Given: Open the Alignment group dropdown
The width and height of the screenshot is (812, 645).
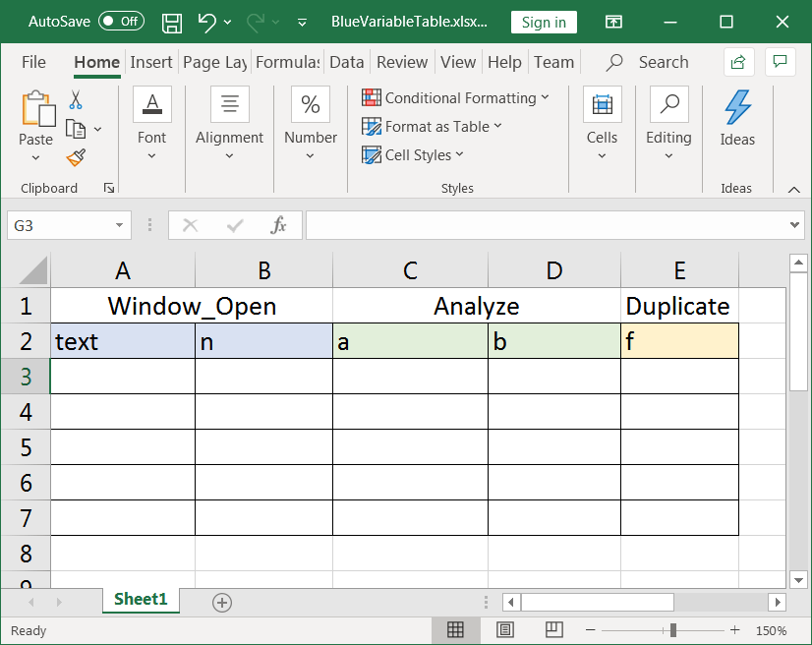Looking at the screenshot, I should [229, 123].
